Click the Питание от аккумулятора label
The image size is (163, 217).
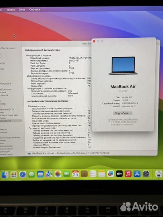[x=42, y=128]
